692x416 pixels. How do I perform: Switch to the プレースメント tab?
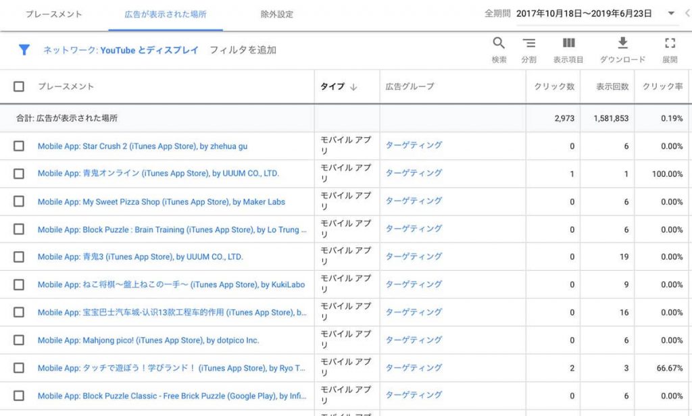click(x=54, y=14)
